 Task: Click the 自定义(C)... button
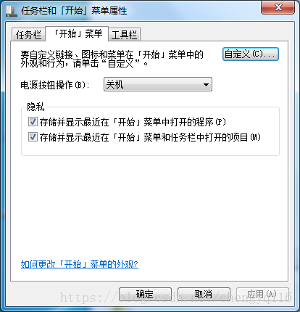[251, 54]
